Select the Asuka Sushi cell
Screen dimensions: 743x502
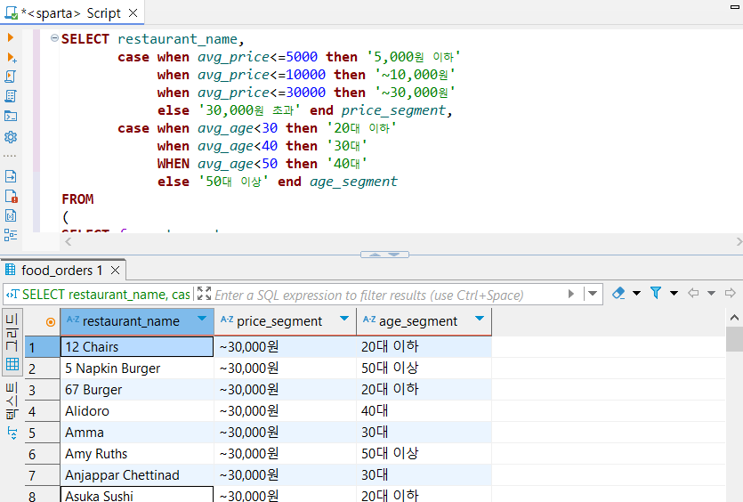point(137,494)
